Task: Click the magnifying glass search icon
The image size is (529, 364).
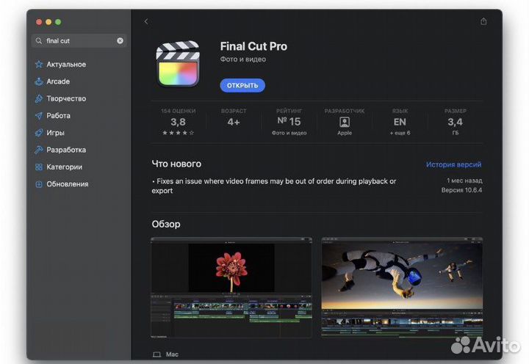Action: click(x=40, y=41)
